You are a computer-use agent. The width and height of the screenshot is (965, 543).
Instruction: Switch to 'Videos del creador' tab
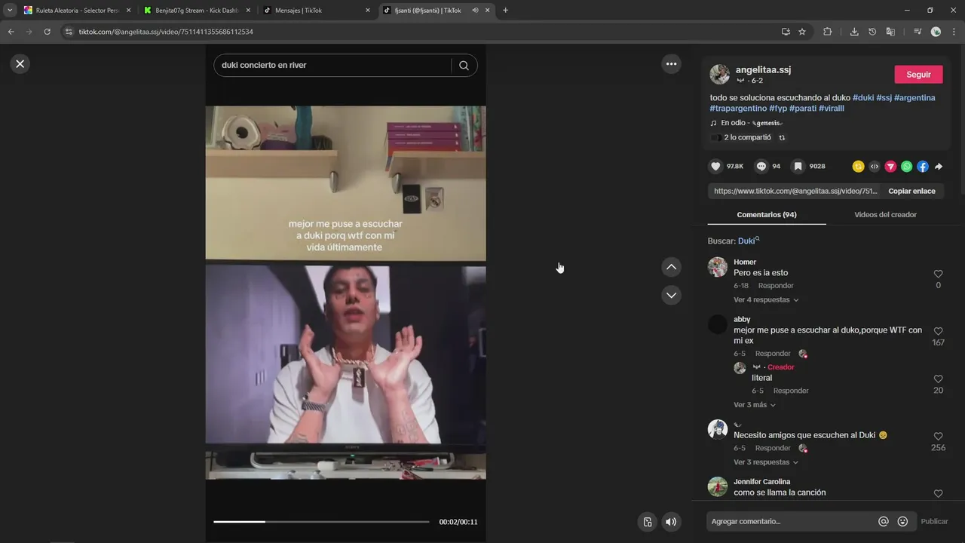click(885, 215)
